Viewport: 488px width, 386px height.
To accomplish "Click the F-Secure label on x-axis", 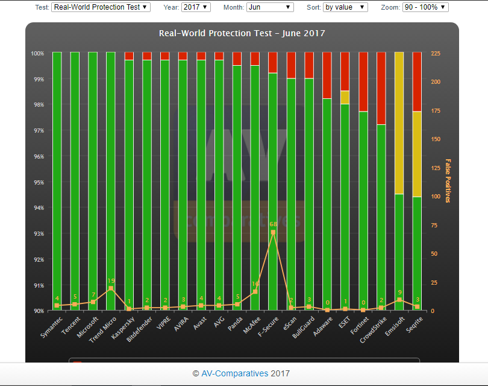I will 269,326.
